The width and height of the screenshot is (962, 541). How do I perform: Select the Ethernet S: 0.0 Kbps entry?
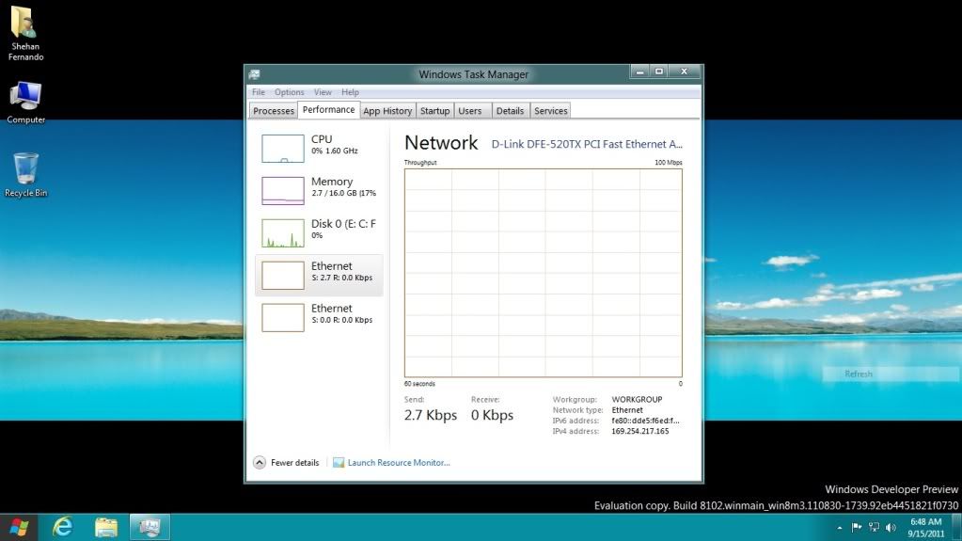coord(319,317)
